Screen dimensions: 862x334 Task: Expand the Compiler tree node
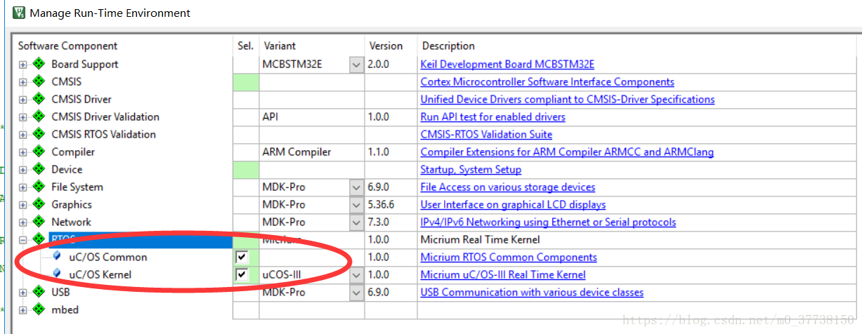pos(23,152)
